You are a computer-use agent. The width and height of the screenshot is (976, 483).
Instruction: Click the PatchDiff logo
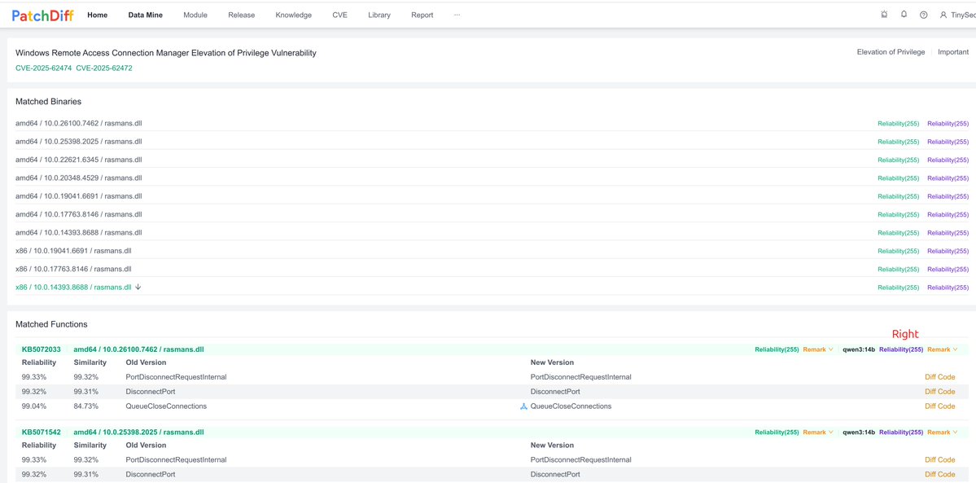pos(43,15)
